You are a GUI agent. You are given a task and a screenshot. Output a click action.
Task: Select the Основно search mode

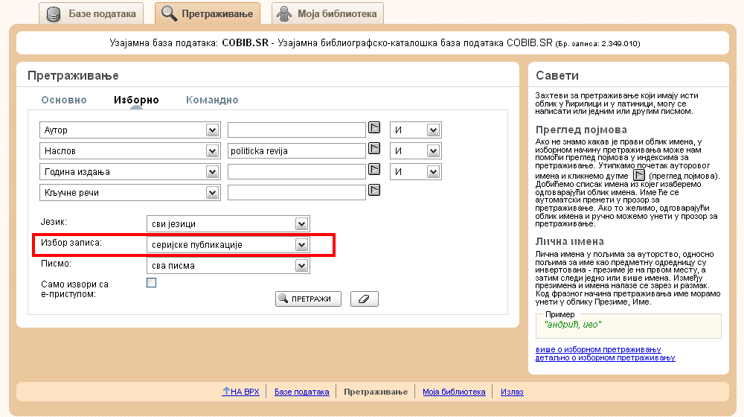click(x=64, y=100)
